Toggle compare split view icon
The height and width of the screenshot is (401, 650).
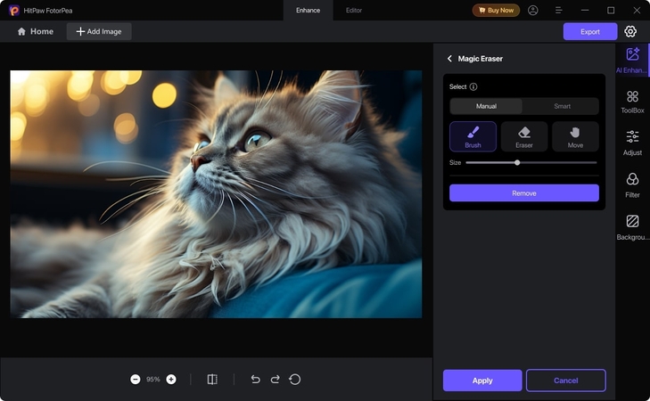[212, 379]
